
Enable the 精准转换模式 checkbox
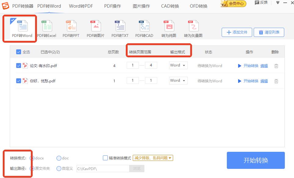105,158
